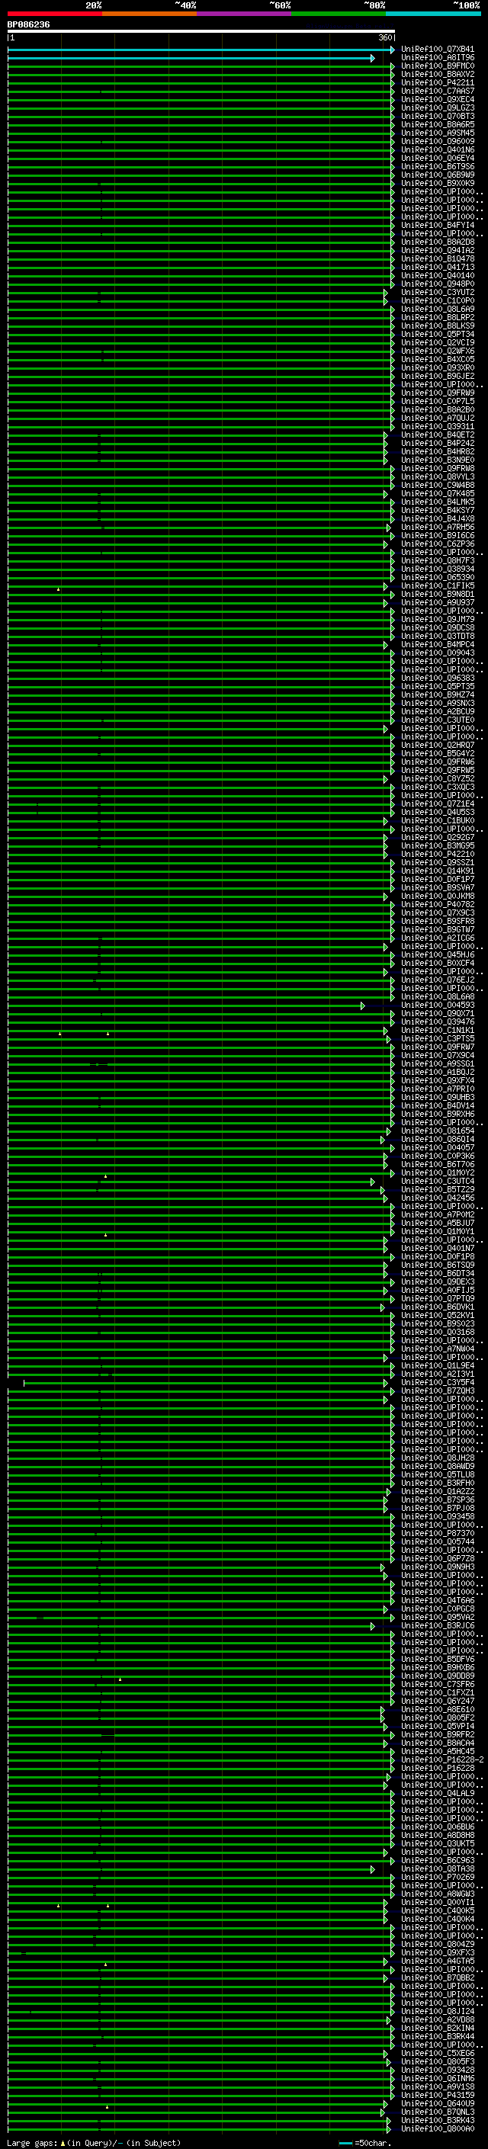Viewport: 488px width, 2149px height.
Task: Open hit UniRef100_B8AXV2
Action: coord(438,74)
